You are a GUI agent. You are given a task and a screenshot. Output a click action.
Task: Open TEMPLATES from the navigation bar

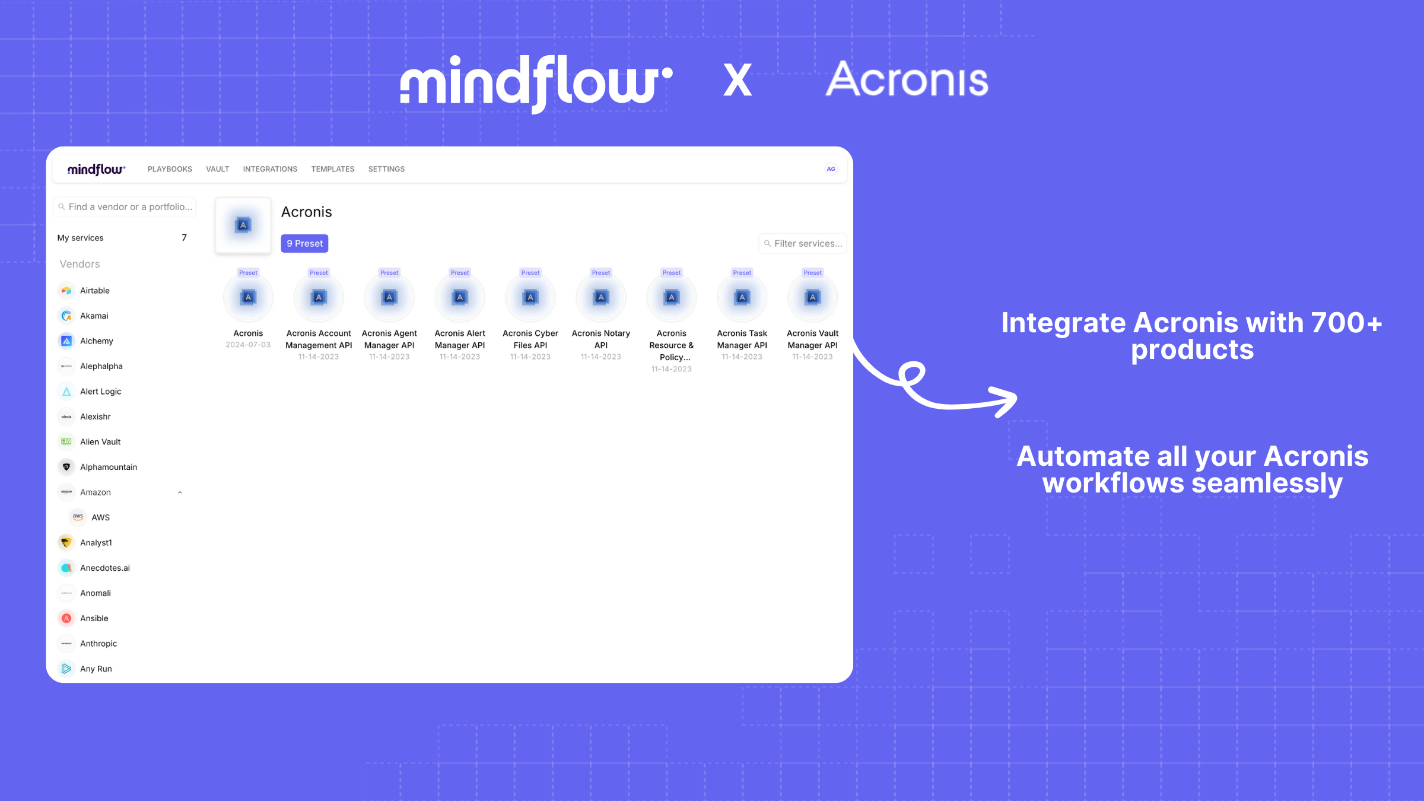(x=332, y=169)
